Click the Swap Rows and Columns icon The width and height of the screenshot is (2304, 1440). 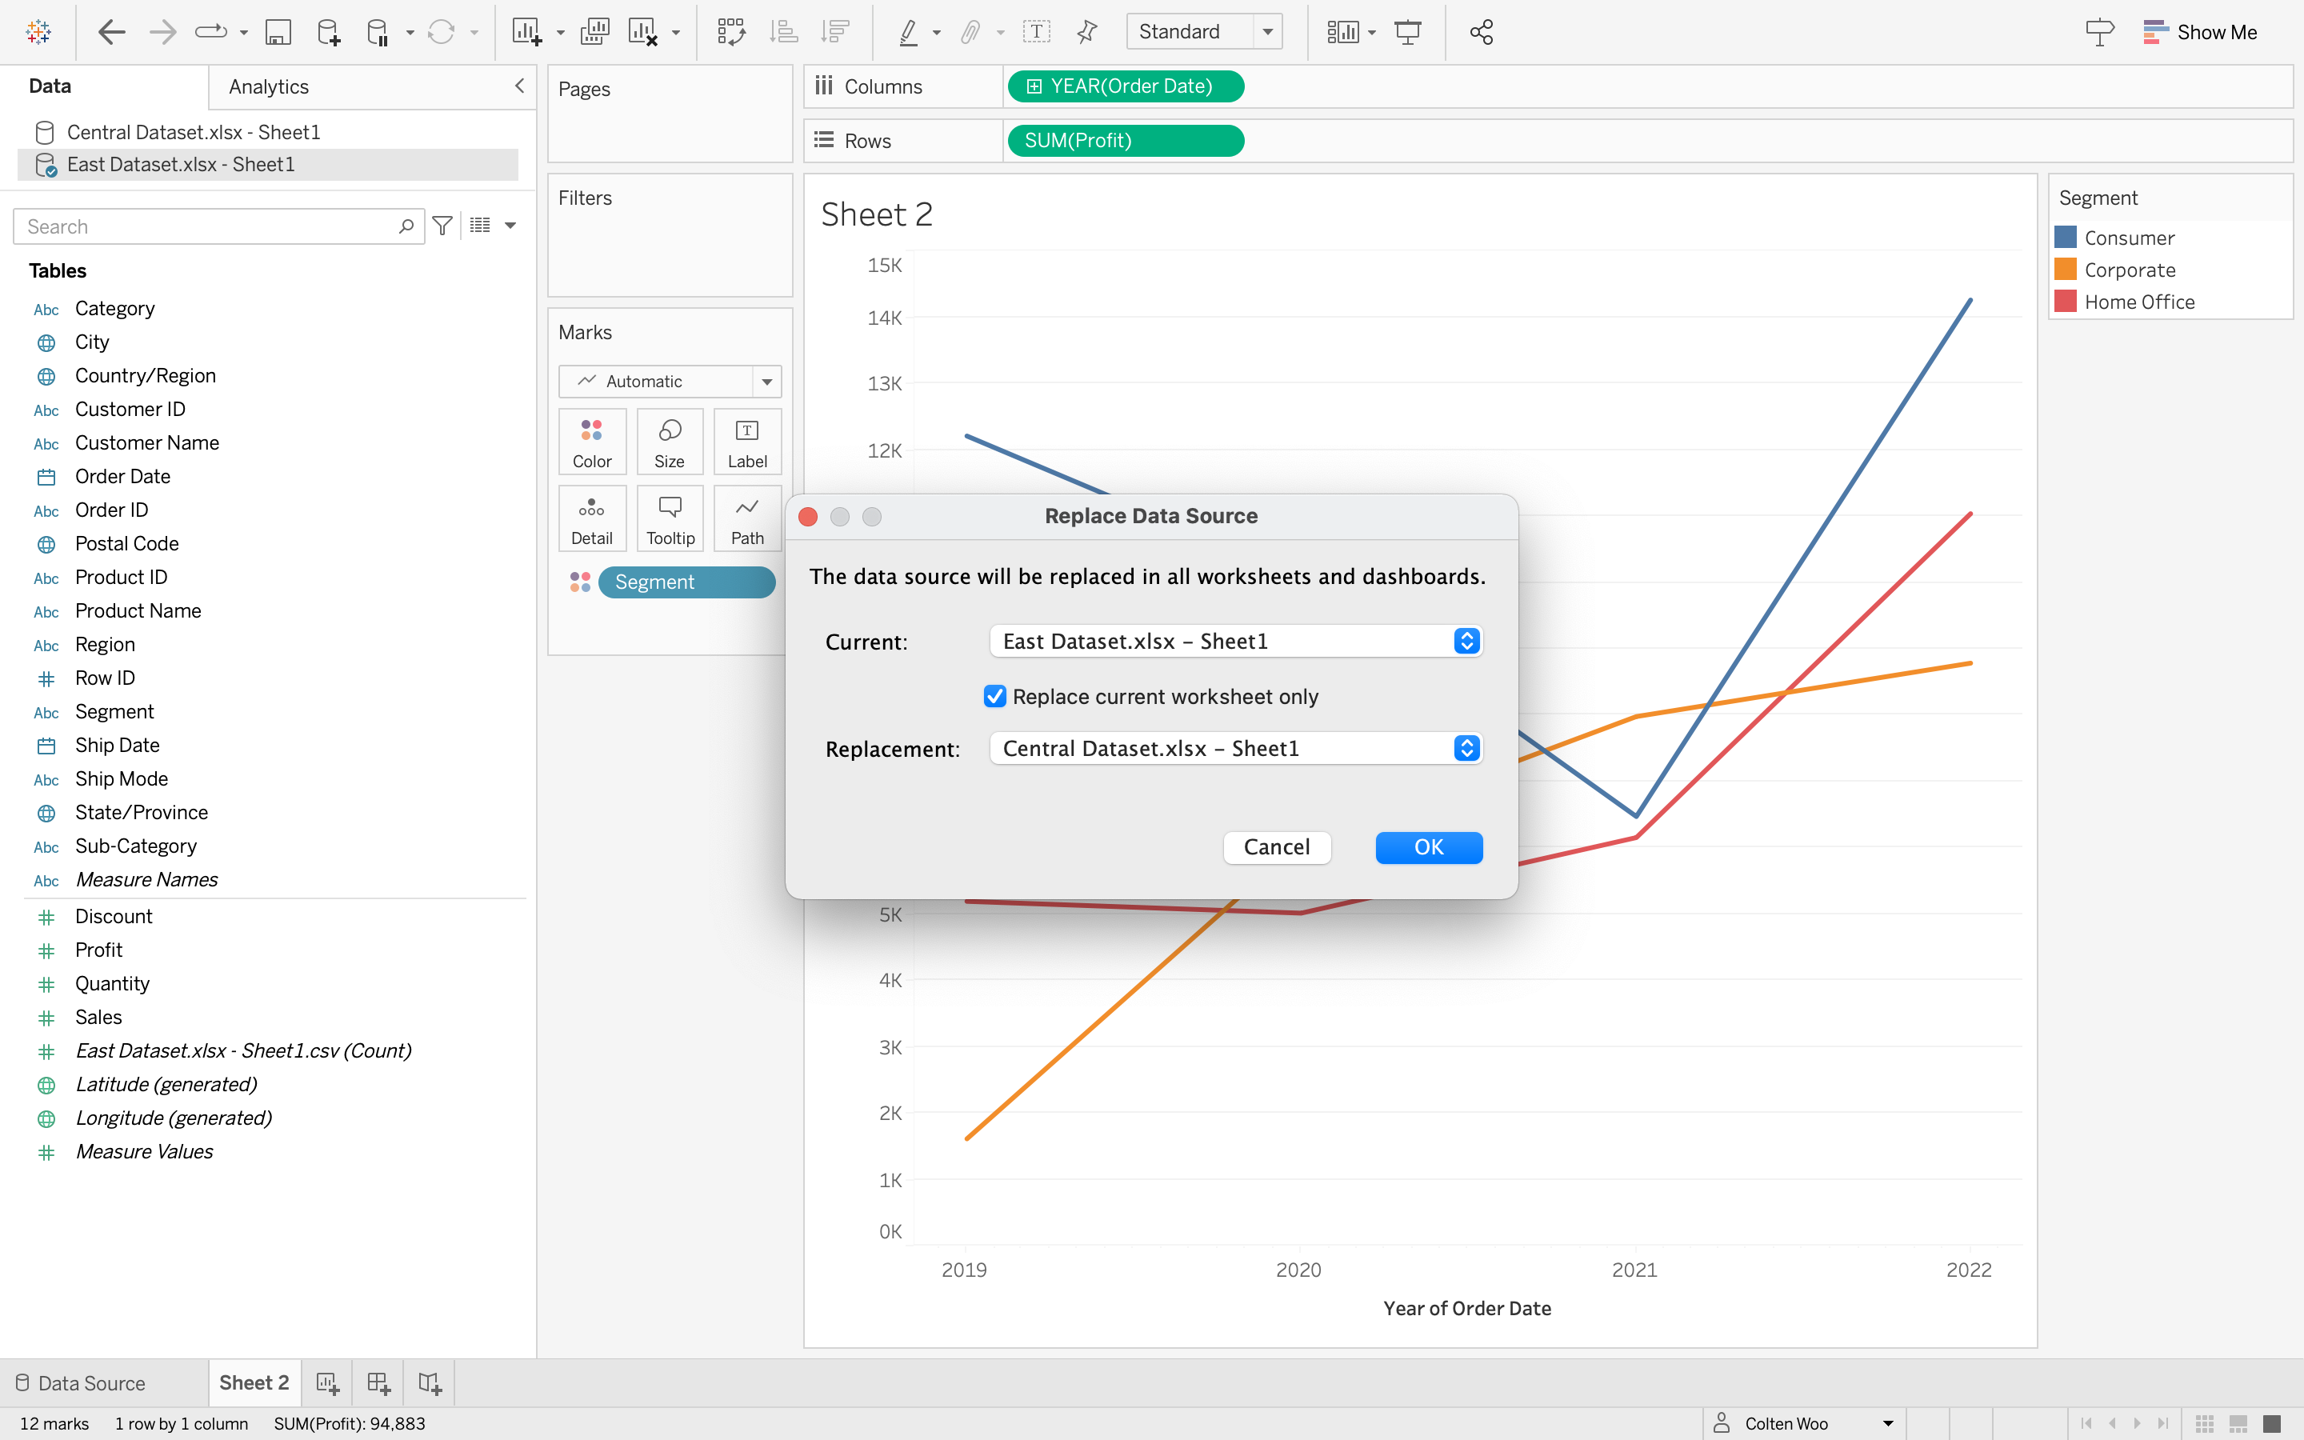coord(730,32)
